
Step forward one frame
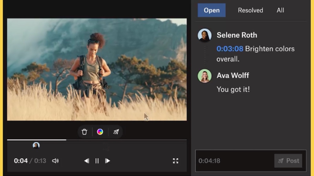(x=108, y=161)
